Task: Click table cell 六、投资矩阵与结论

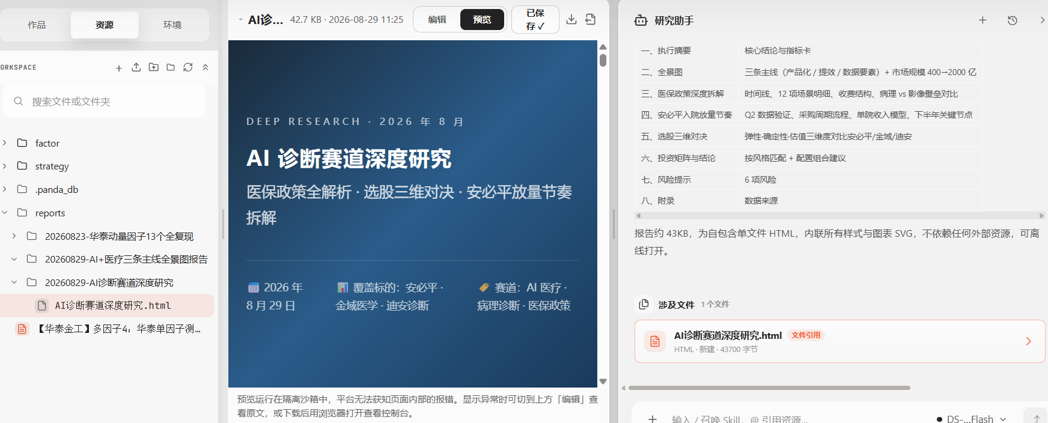Action: click(686, 158)
